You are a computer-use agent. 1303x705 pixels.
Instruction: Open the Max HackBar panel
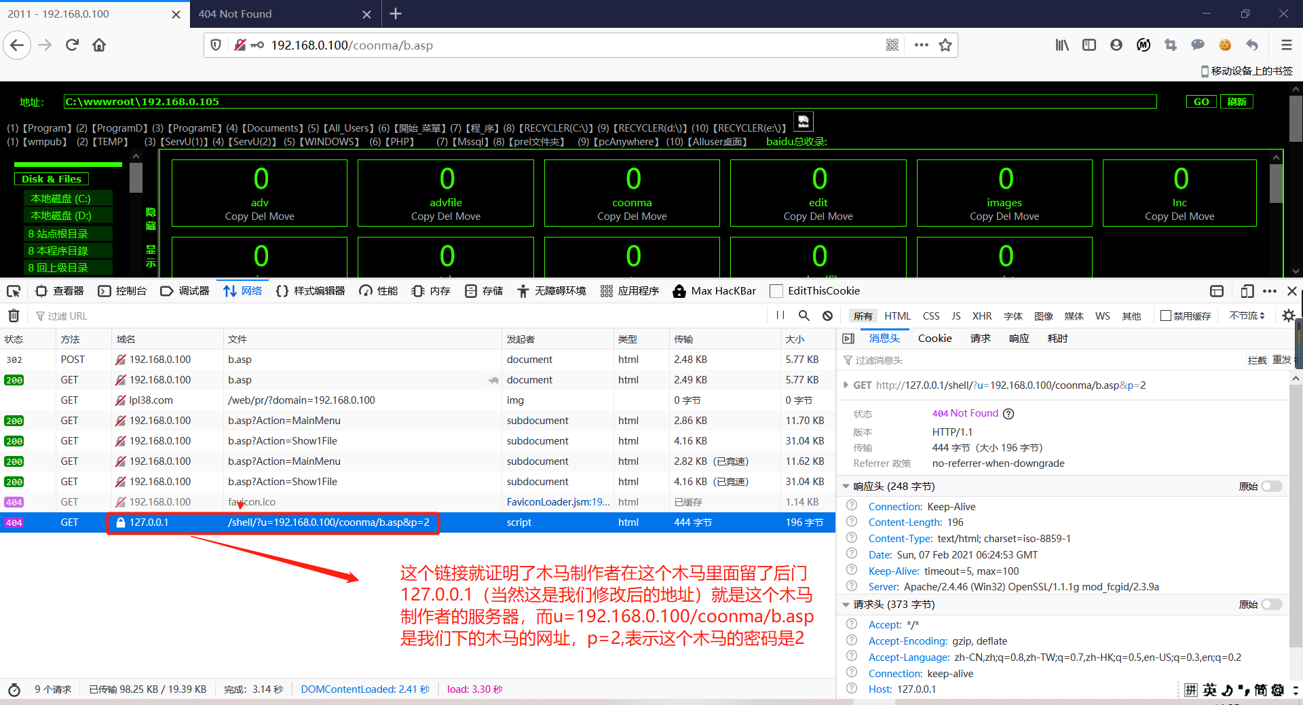point(714,291)
